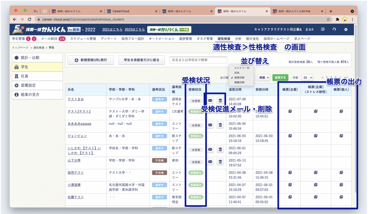370x214 pixels.
Task: Click the name or school search field
Action: pos(198,60)
